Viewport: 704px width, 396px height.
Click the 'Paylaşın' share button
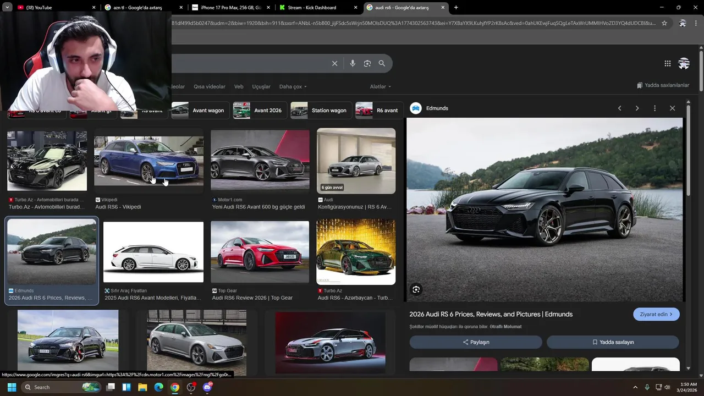click(476, 342)
